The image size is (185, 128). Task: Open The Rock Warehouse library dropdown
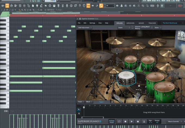[172, 23]
